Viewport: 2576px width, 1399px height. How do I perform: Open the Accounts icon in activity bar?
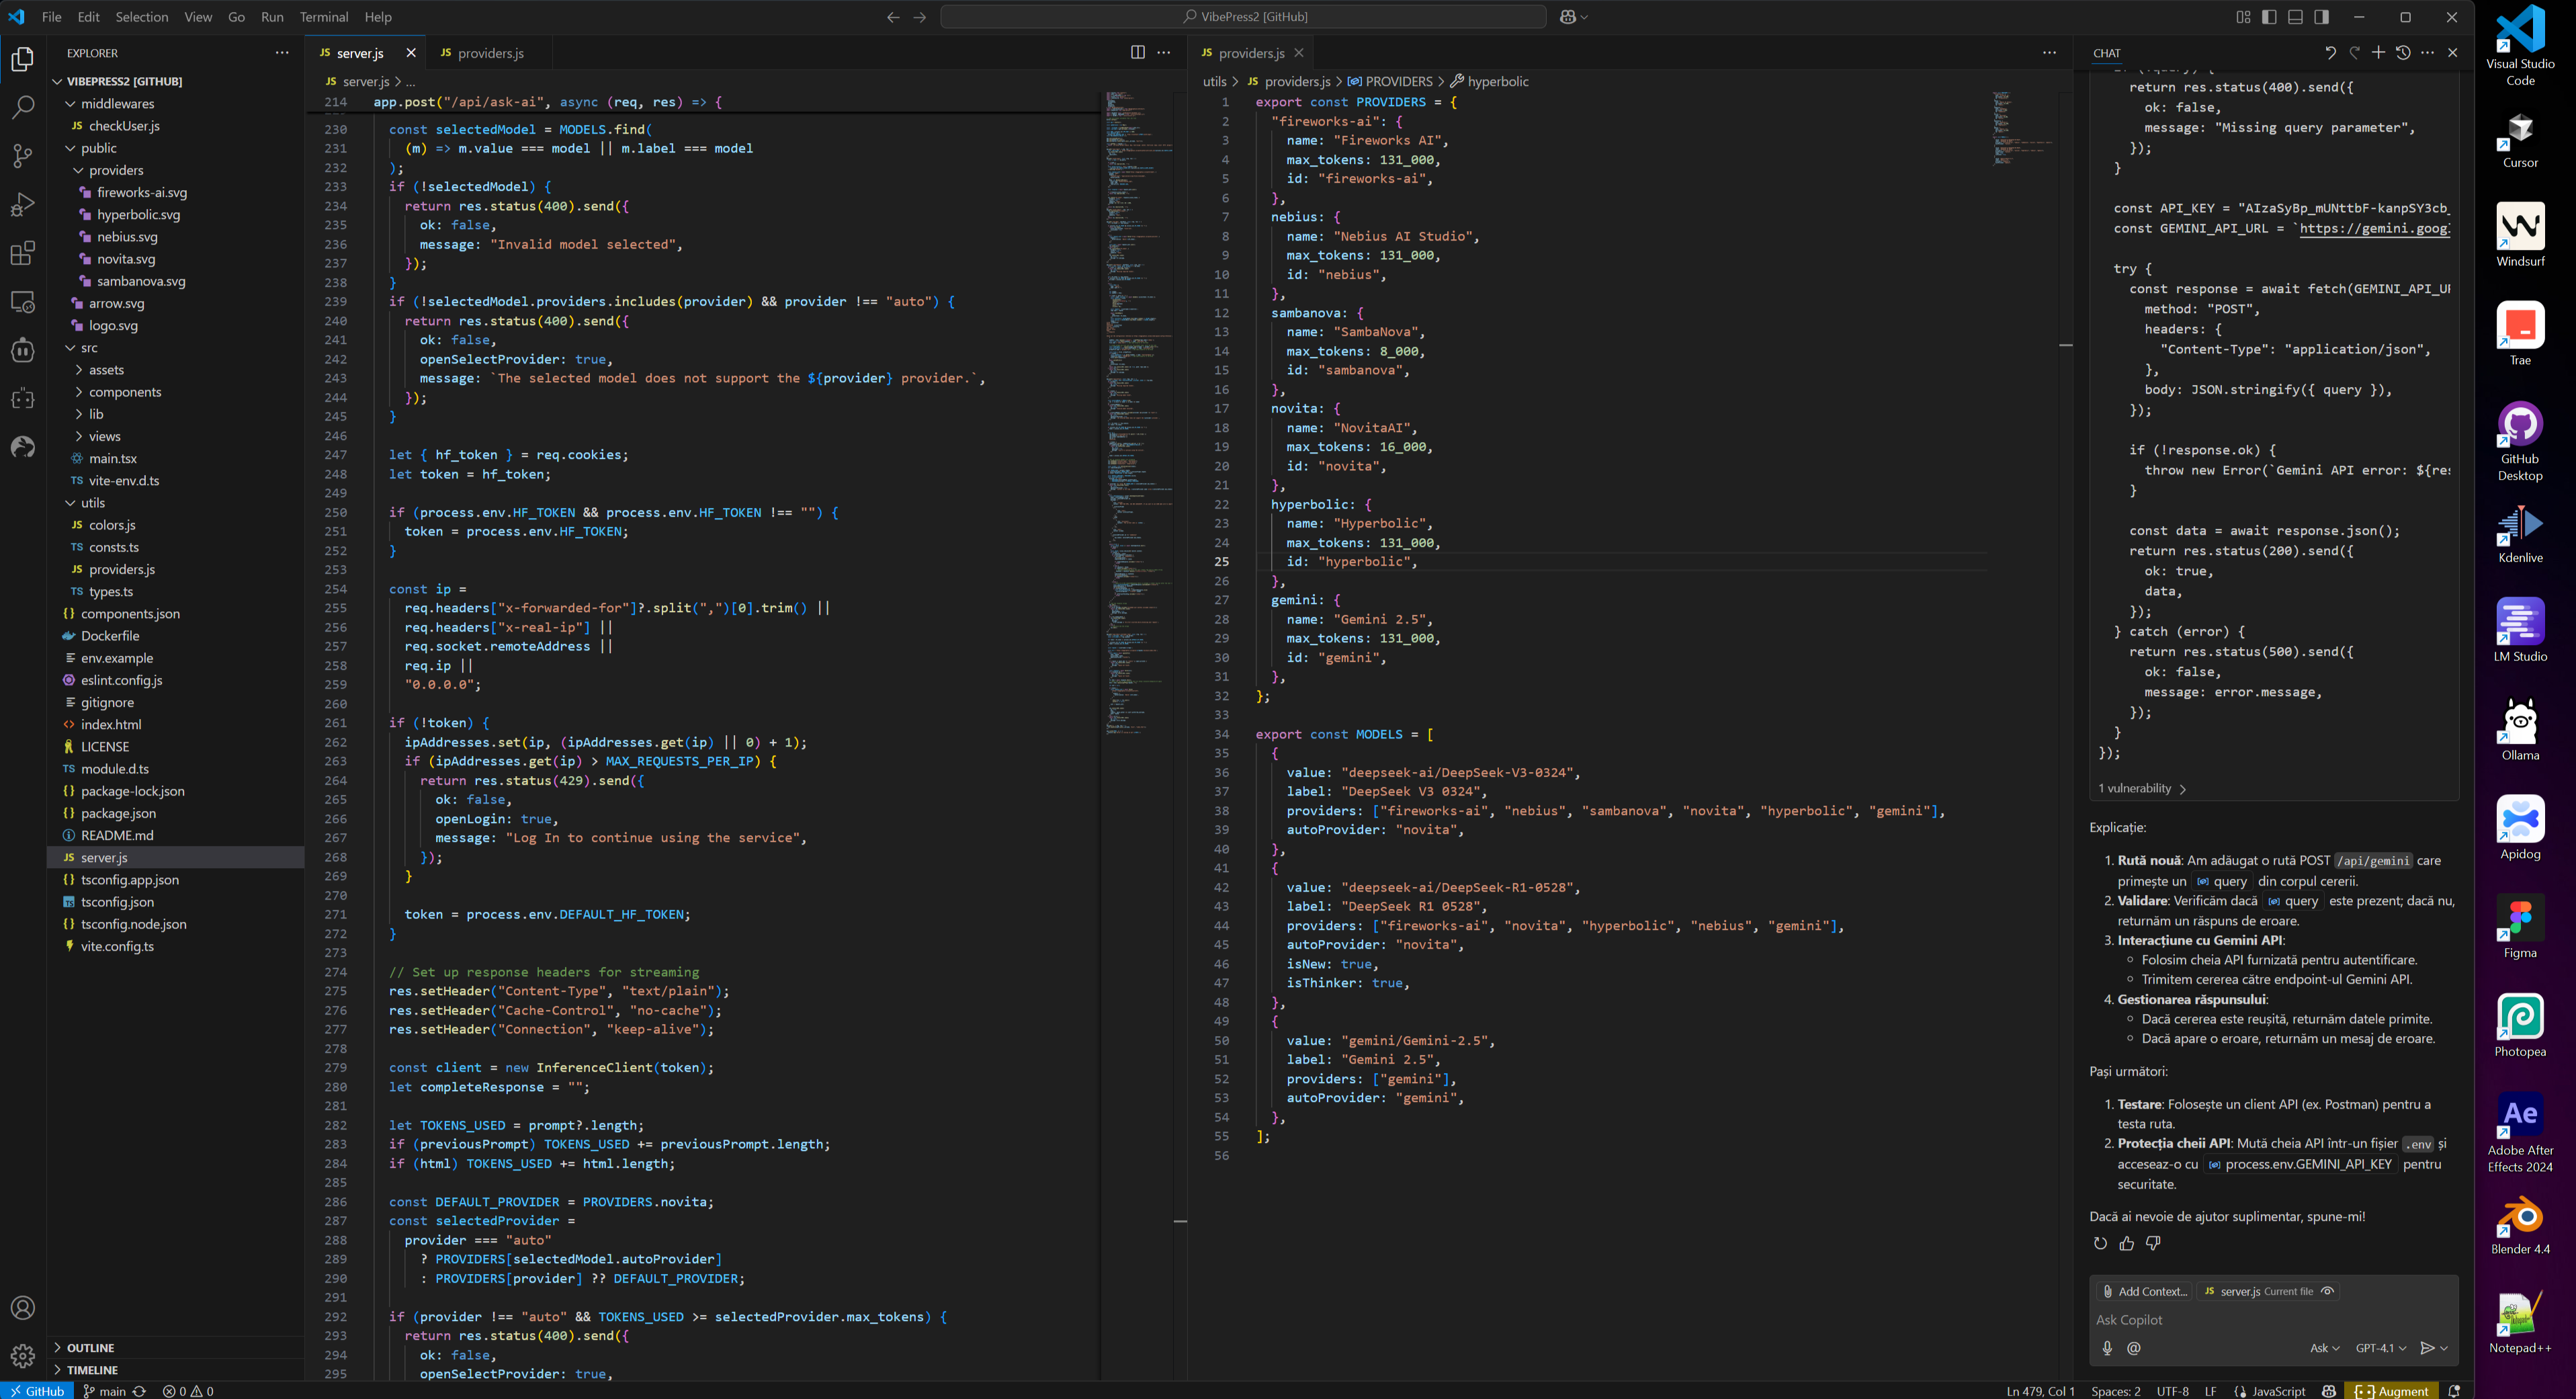[x=23, y=1308]
